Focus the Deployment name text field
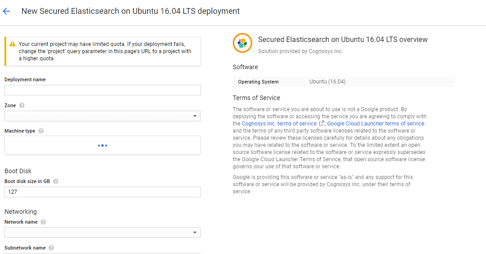This screenshot has width=486, height=254. pos(102,90)
